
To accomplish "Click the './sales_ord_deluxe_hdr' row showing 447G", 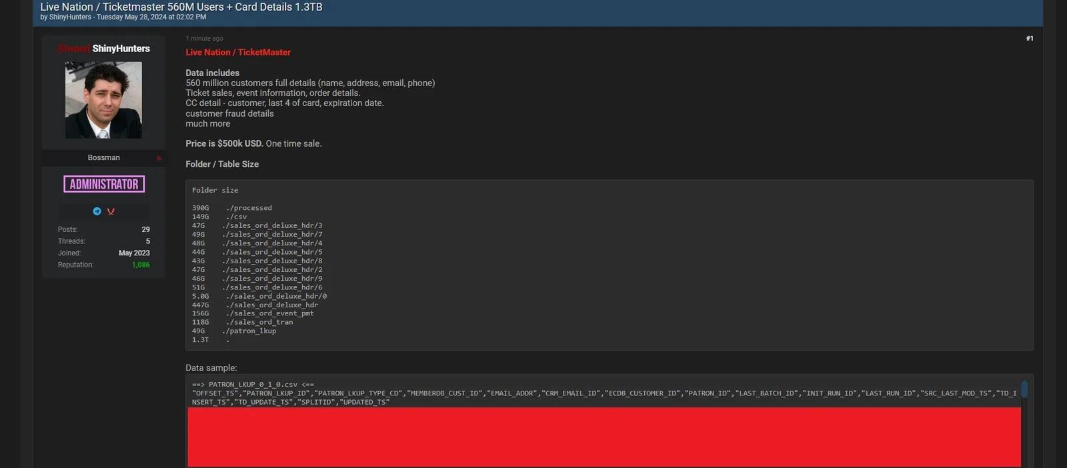I will (255, 305).
